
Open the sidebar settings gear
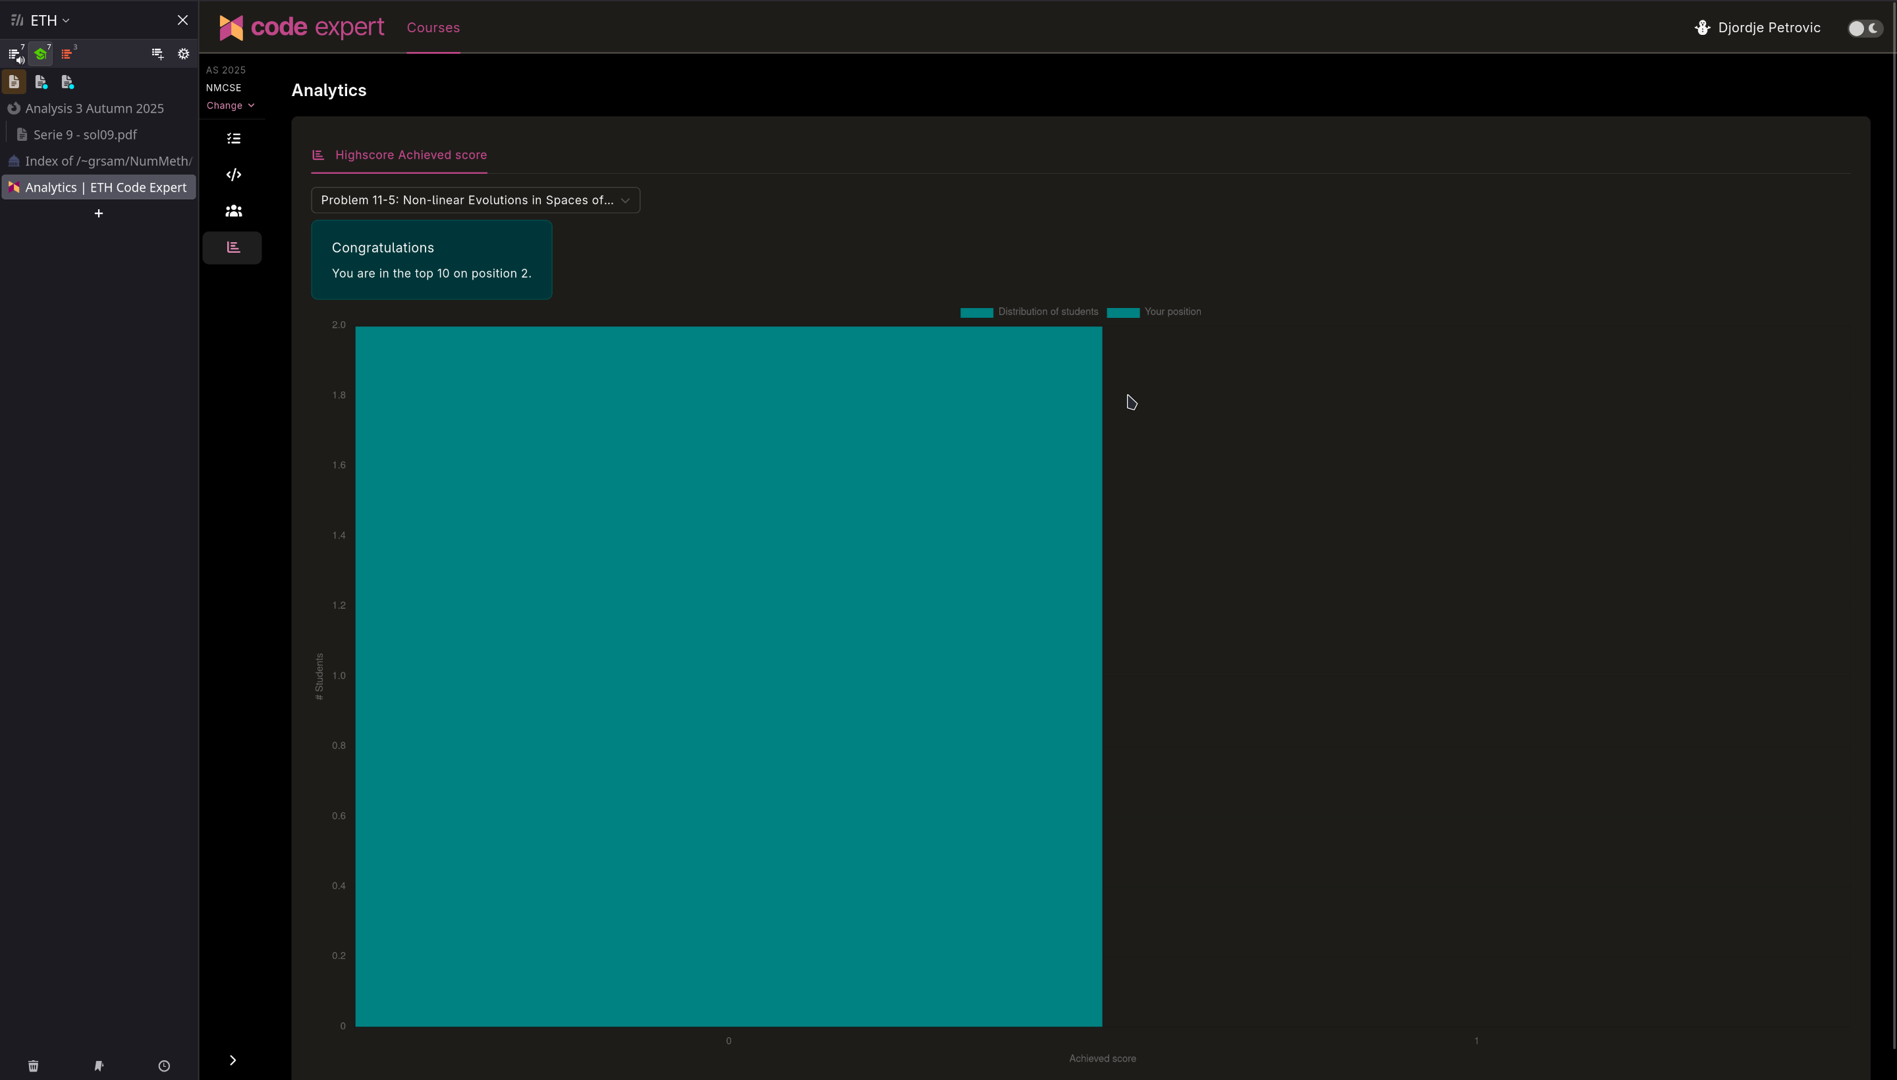click(x=183, y=53)
